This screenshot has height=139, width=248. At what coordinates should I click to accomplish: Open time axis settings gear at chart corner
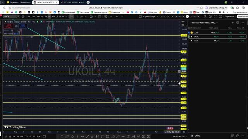click(184, 132)
